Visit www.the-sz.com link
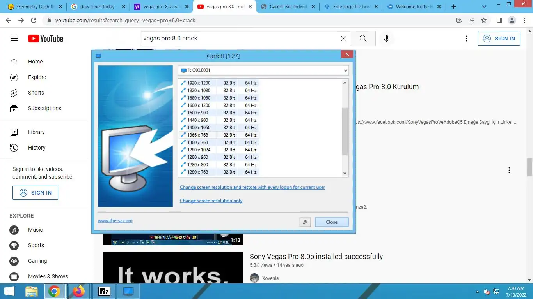533x299 pixels. [x=115, y=221]
